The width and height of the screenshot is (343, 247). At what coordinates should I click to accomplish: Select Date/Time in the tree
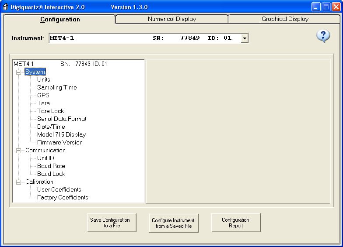[x=51, y=127]
